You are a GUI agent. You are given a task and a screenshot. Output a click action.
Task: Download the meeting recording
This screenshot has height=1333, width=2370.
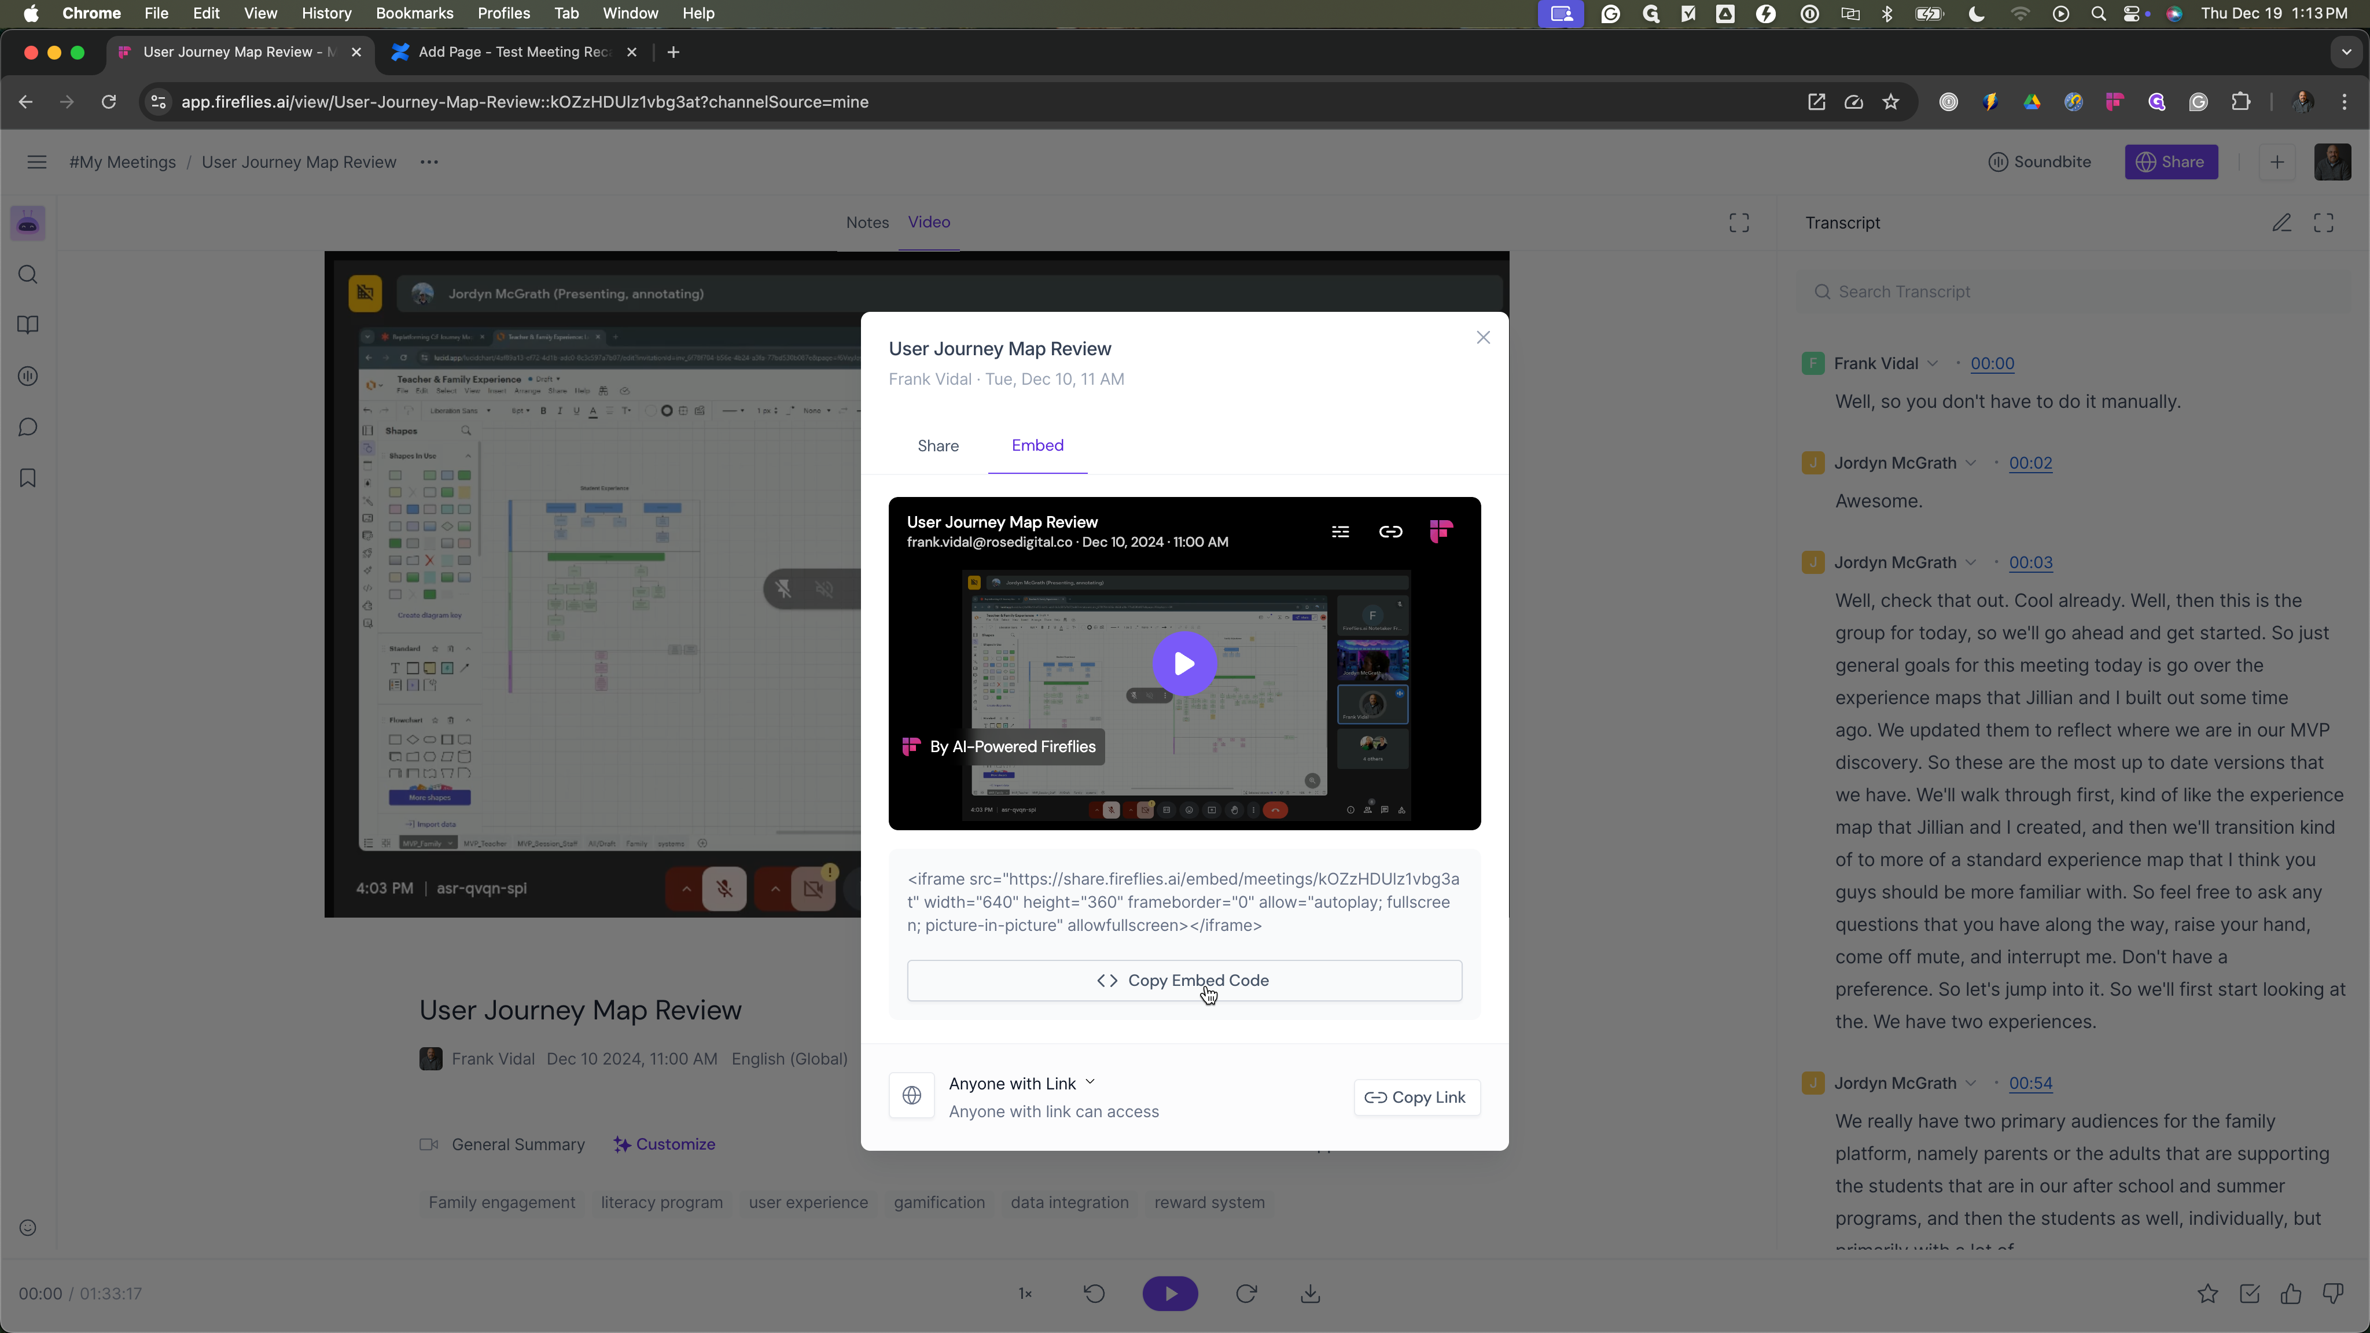click(1311, 1294)
